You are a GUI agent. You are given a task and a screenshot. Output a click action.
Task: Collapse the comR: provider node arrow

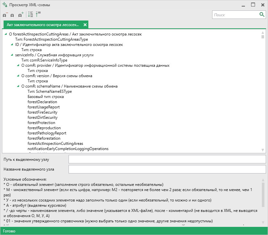pyautogui.click(x=18, y=65)
